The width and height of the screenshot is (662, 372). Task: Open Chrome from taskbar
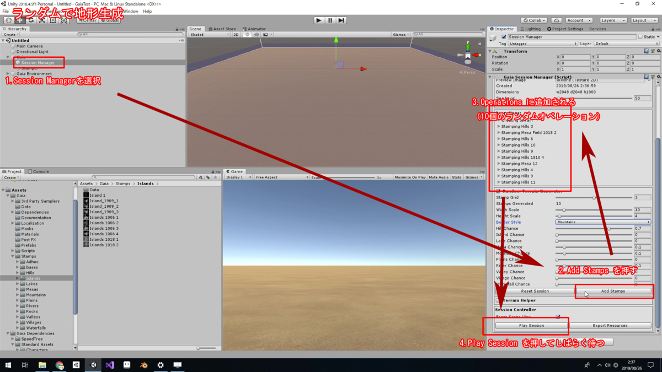[60, 365]
